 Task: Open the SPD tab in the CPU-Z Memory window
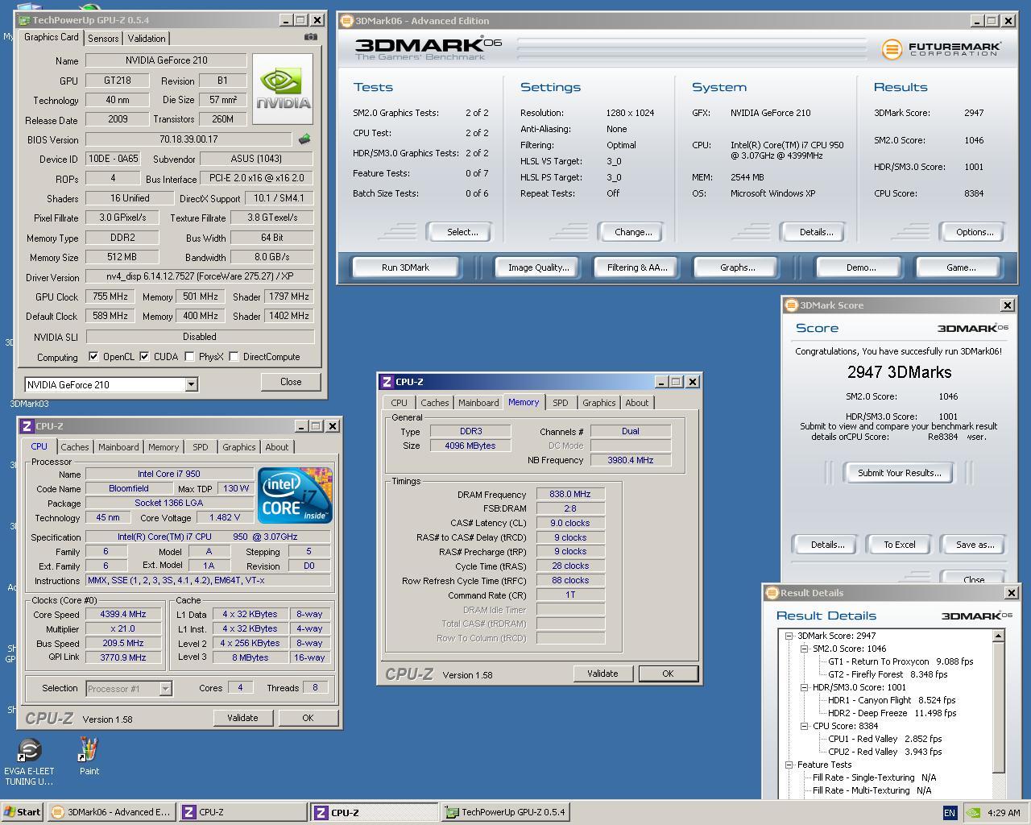(x=560, y=403)
